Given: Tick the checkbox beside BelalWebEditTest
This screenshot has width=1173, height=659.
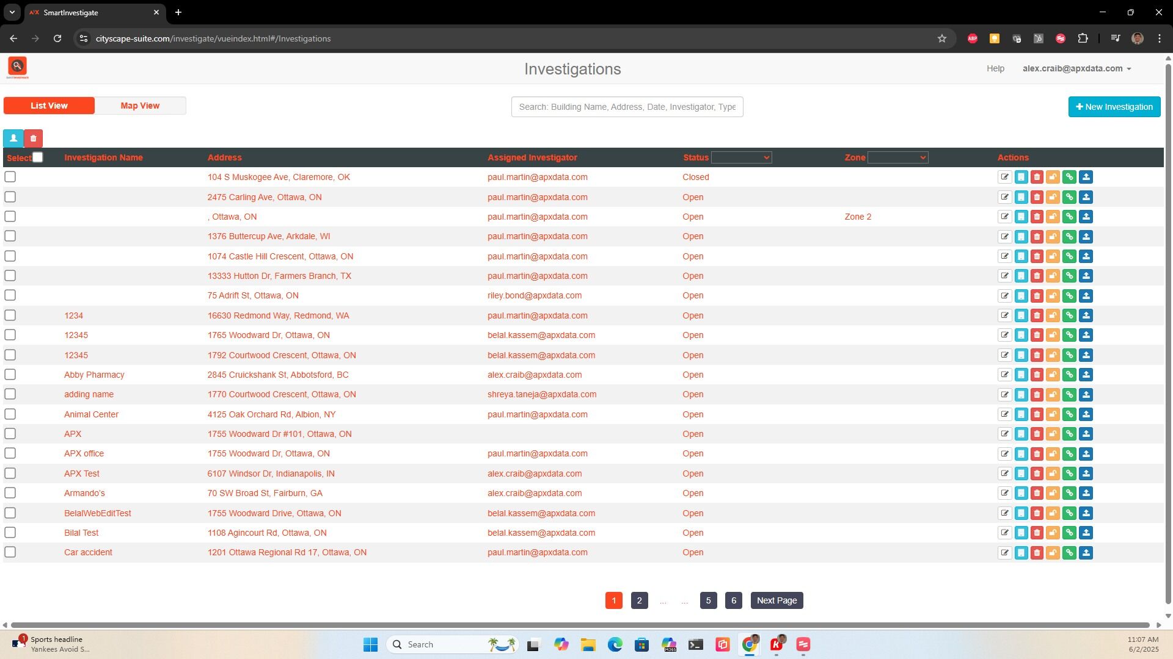Looking at the screenshot, I should click(x=10, y=513).
